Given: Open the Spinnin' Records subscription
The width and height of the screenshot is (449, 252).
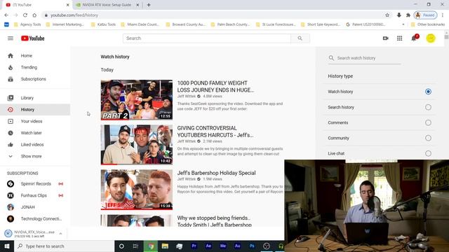Looking at the screenshot, I should tap(35, 183).
